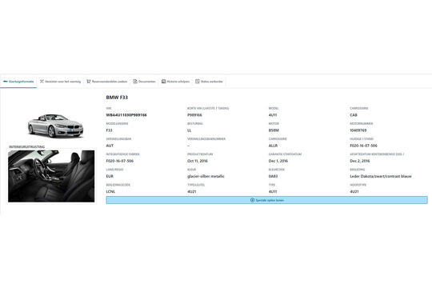Open the Status werkorder tab label

[x=211, y=82]
